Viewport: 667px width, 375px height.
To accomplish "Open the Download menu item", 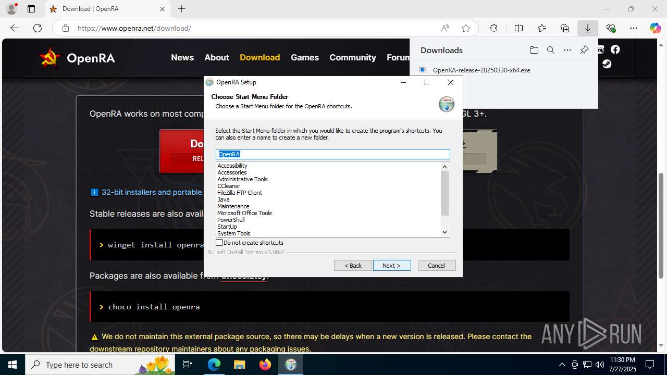I will [260, 57].
